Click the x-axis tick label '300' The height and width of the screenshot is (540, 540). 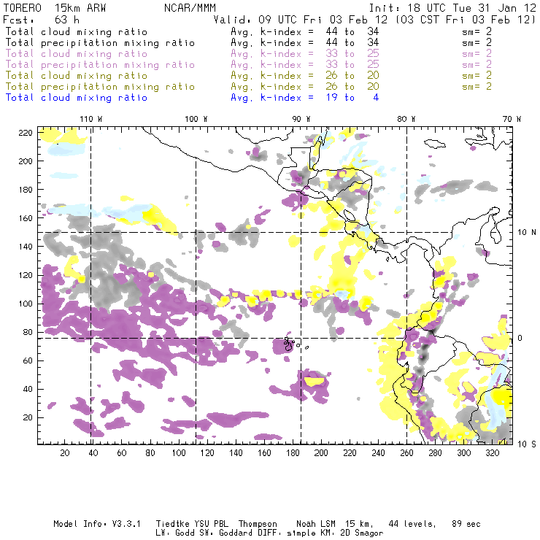[x=464, y=453]
